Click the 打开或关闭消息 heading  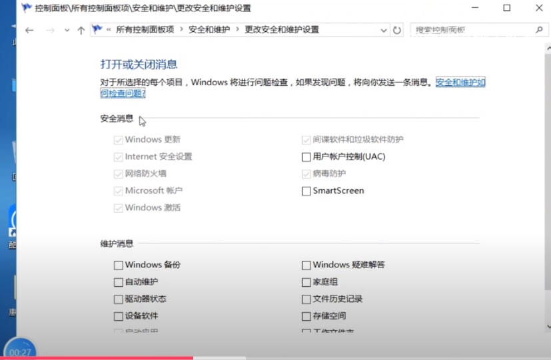pos(139,65)
